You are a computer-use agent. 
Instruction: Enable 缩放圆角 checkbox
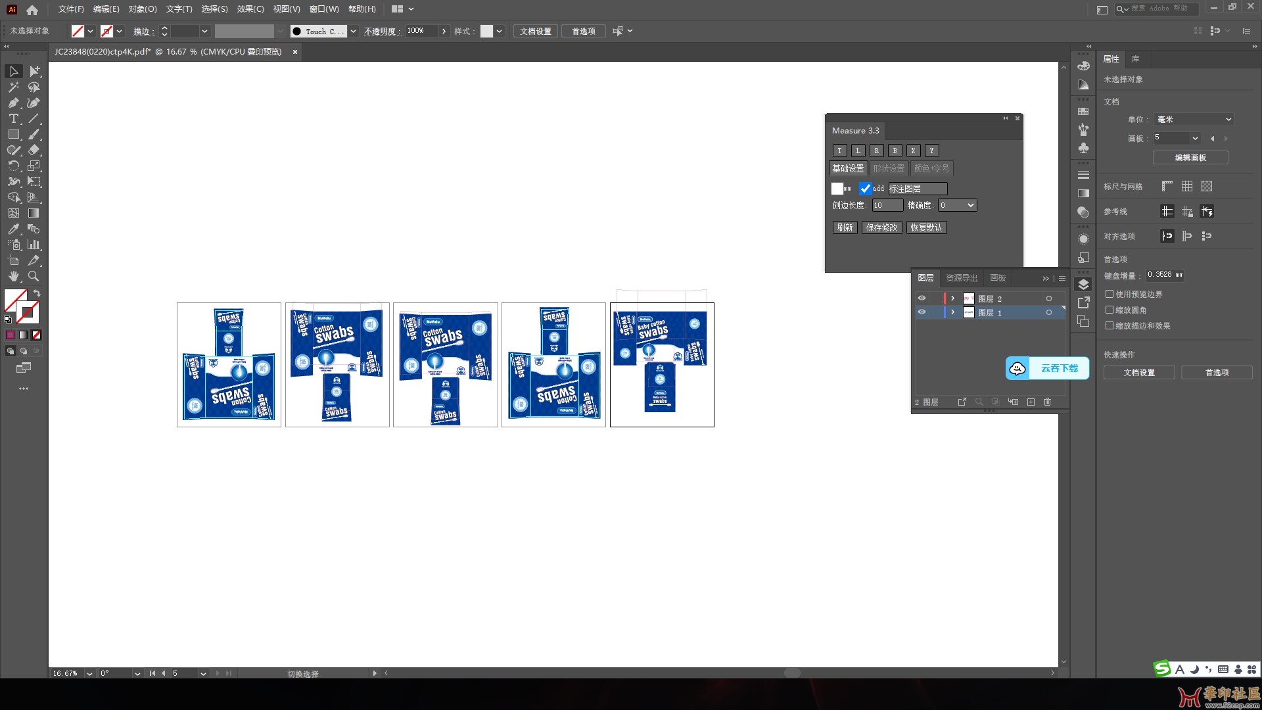point(1110,310)
